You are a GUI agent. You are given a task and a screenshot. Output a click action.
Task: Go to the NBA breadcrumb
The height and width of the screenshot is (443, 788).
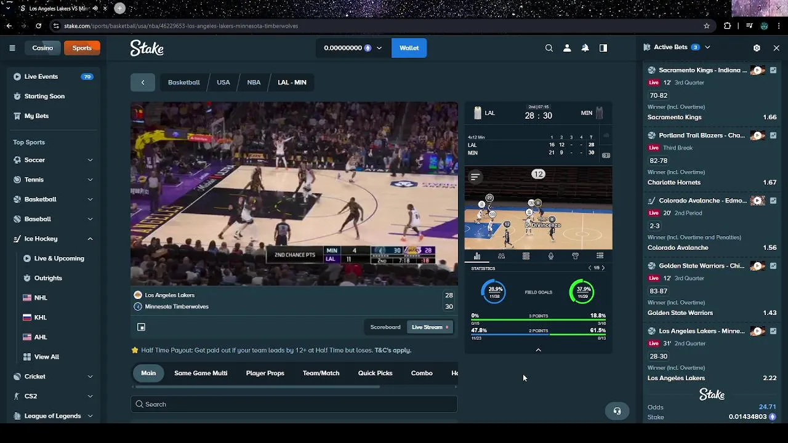pyautogui.click(x=254, y=82)
